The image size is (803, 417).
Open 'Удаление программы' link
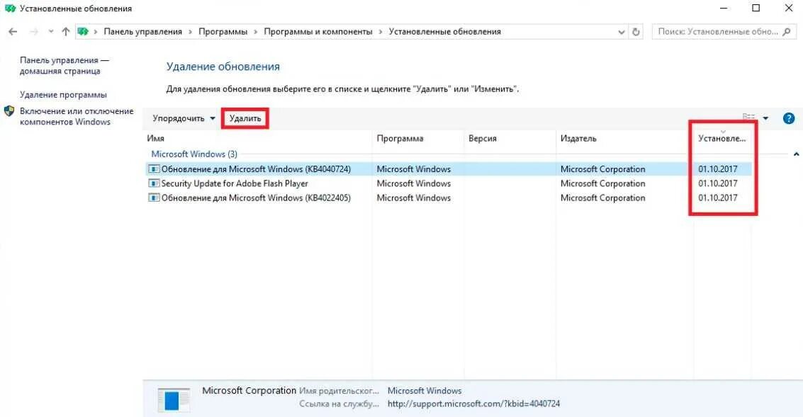coord(63,95)
